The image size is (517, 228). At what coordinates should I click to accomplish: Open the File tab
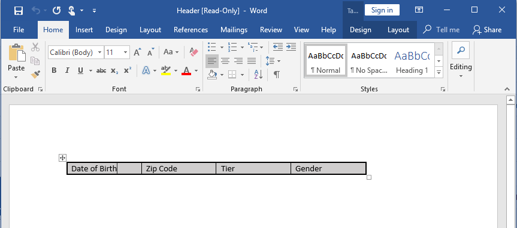[x=19, y=30]
